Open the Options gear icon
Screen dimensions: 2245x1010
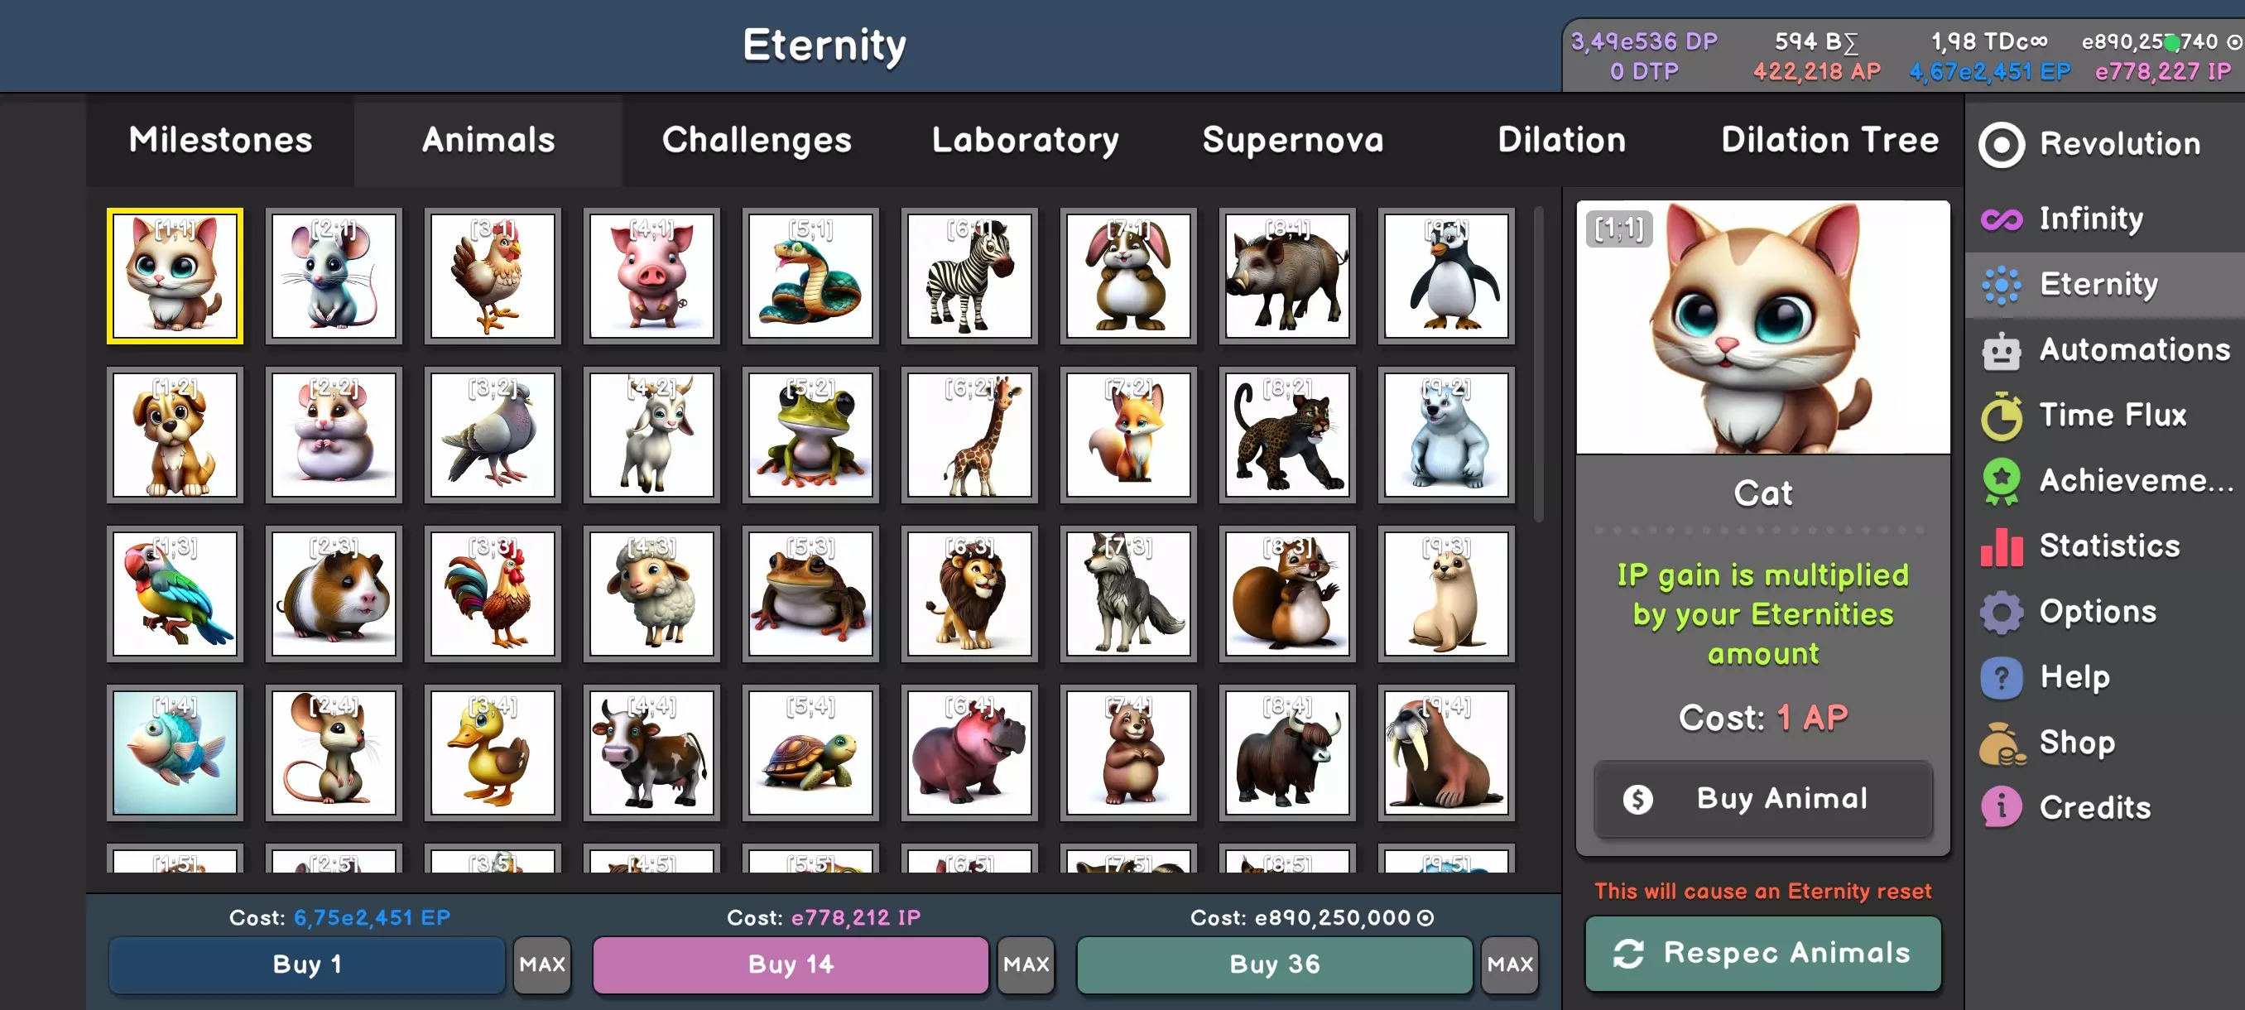[2001, 612]
